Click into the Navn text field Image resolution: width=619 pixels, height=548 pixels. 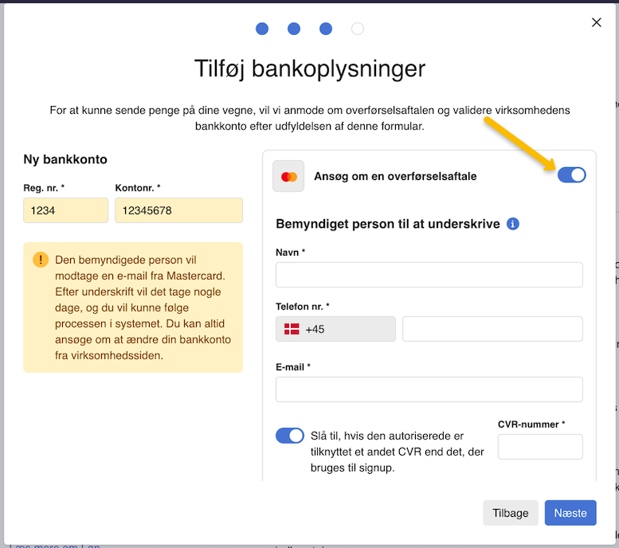tap(429, 275)
